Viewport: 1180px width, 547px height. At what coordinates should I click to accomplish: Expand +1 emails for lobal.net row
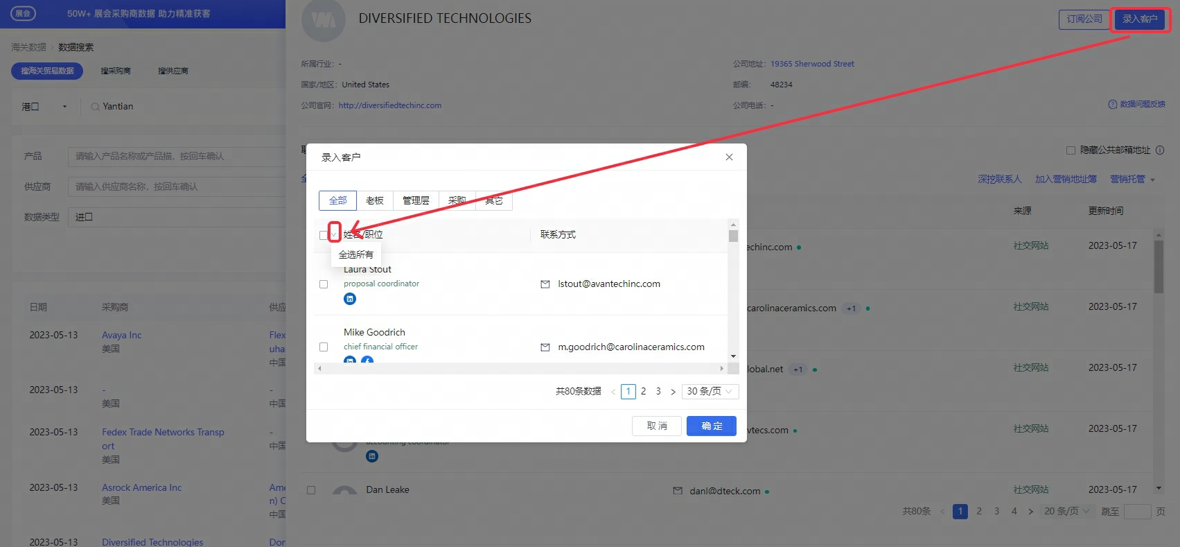pyautogui.click(x=798, y=370)
